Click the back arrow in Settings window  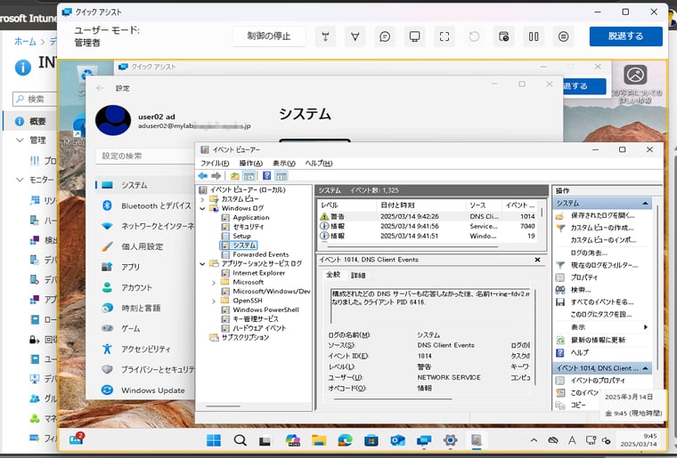coord(100,88)
